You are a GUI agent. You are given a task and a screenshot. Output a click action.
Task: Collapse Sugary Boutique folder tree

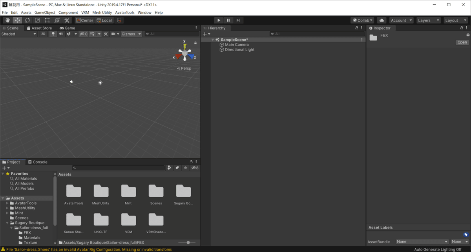tap(7, 223)
